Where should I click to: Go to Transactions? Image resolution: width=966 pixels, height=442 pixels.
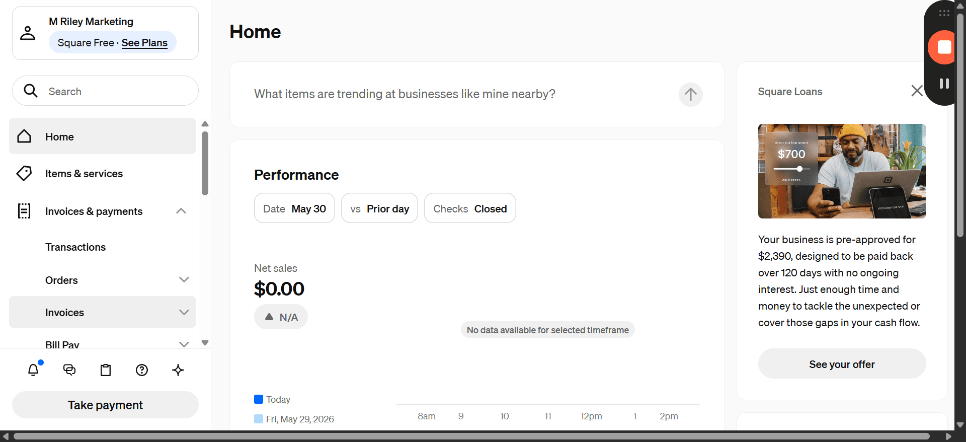(x=75, y=247)
